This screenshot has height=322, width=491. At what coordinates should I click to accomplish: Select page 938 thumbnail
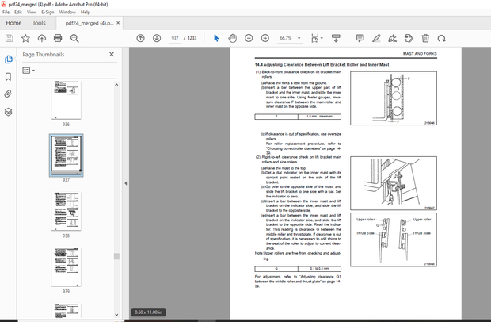66,211
